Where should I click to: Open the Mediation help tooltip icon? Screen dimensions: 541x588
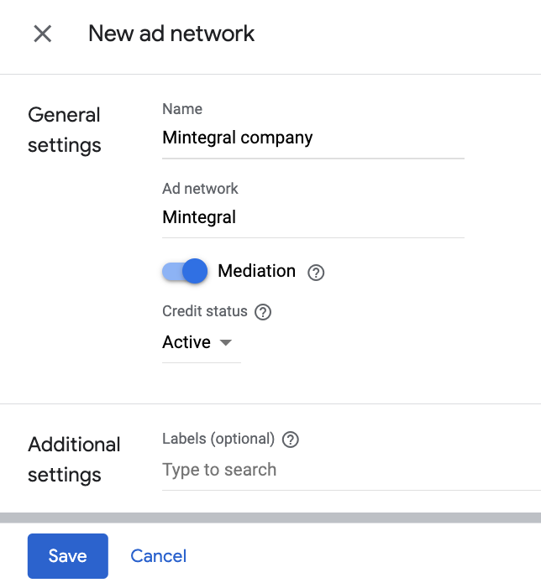pos(316,272)
